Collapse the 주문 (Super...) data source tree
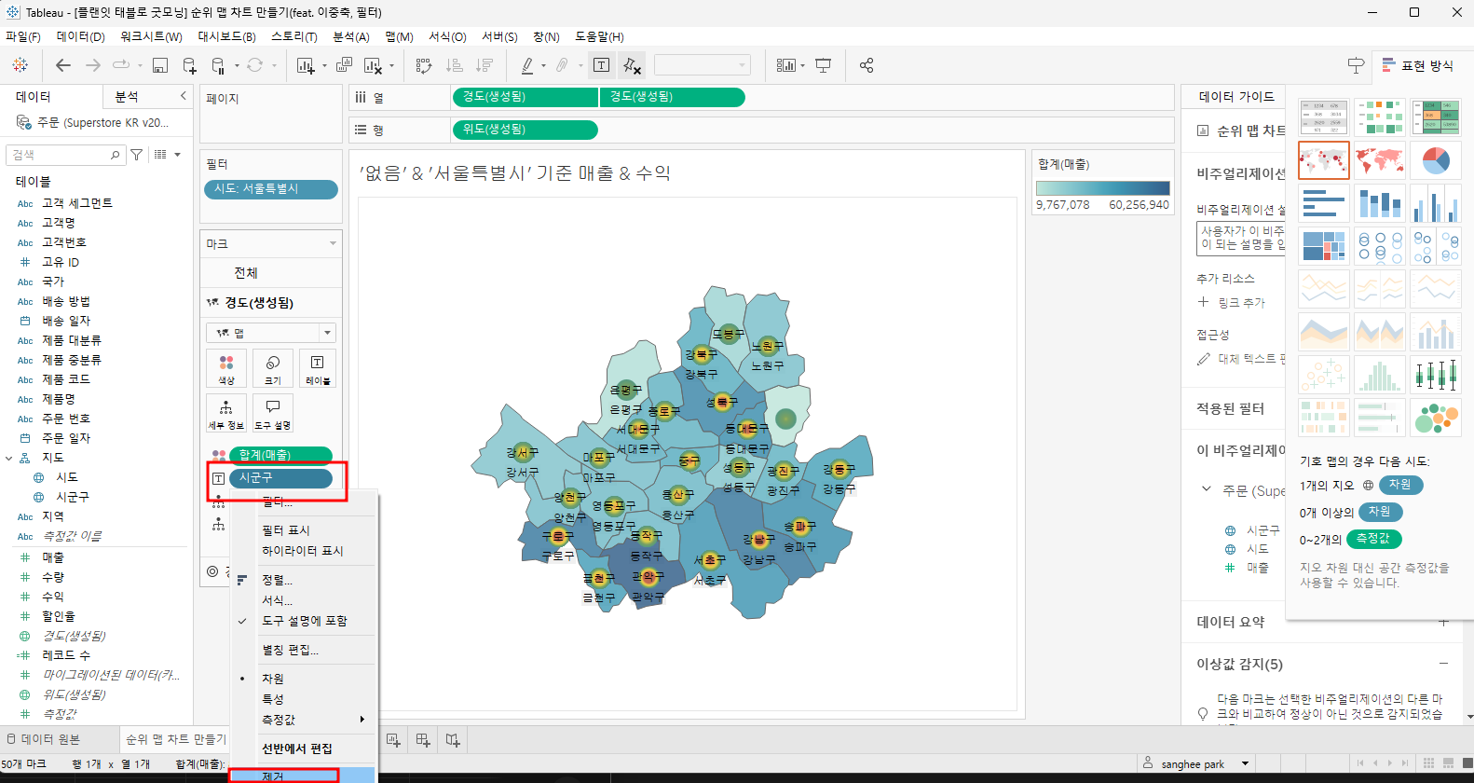1474x783 pixels. (1207, 489)
